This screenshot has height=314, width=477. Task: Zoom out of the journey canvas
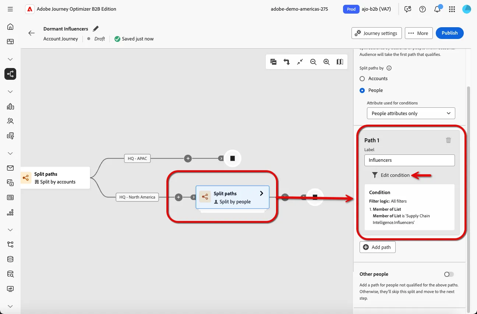click(313, 62)
